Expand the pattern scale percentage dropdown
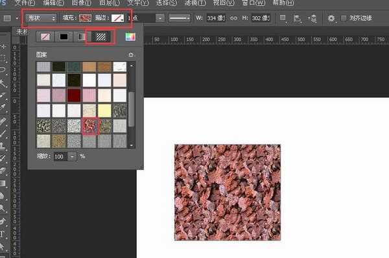 click(72, 156)
